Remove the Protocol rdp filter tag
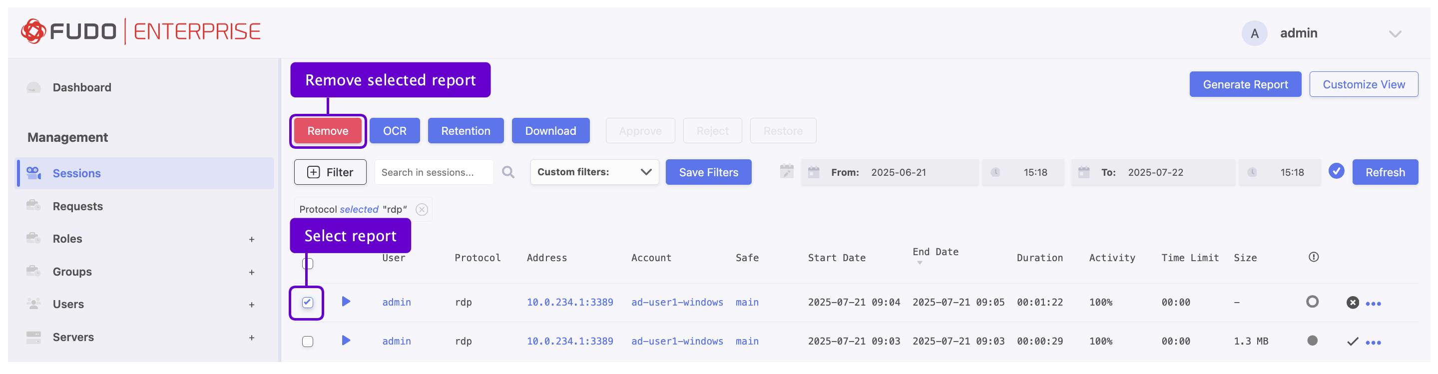 coord(422,209)
